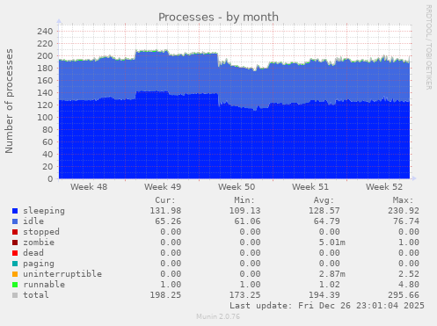
Task: Select the 'dead' legend label
Action: 33,253
